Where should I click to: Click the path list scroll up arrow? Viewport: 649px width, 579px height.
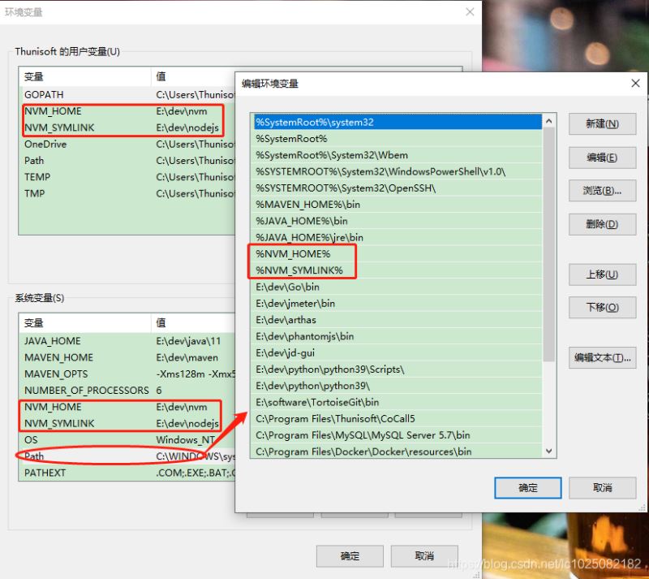pos(549,121)
